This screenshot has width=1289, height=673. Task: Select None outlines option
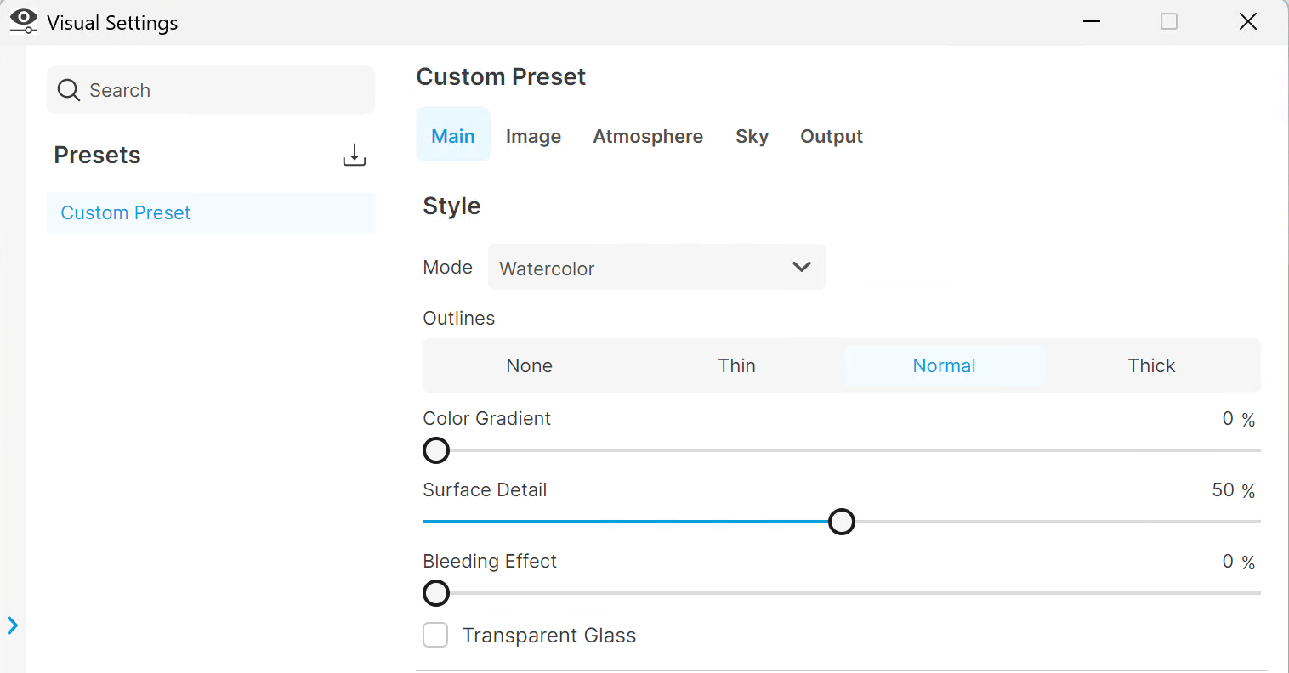coord(529,365)
